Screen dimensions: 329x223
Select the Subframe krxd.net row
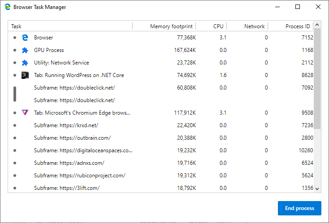pos(161,125)
